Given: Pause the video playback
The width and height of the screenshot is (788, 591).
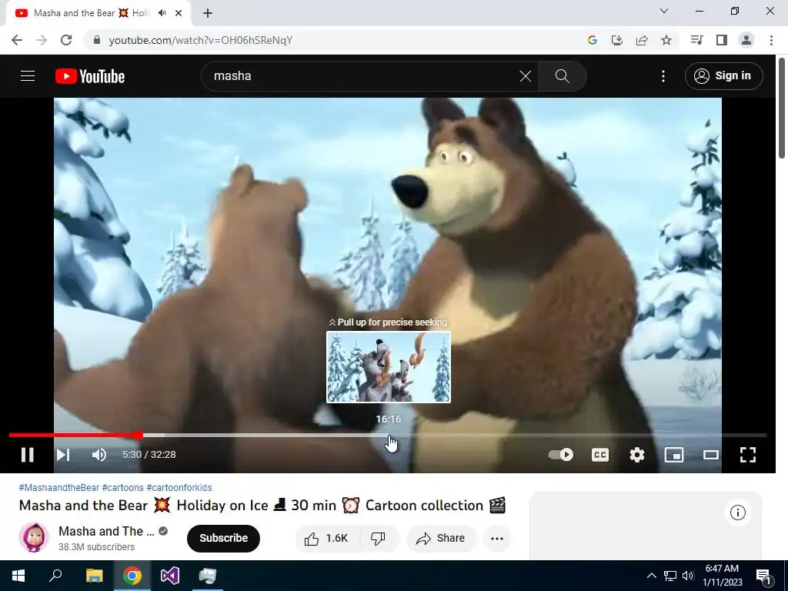Looking at the screenshot, I should (28, 455).
